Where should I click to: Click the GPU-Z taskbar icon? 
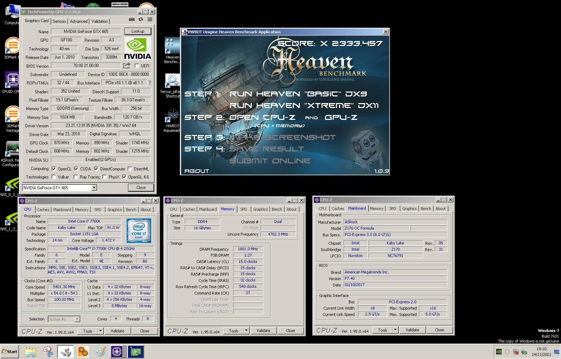[135, 352]
